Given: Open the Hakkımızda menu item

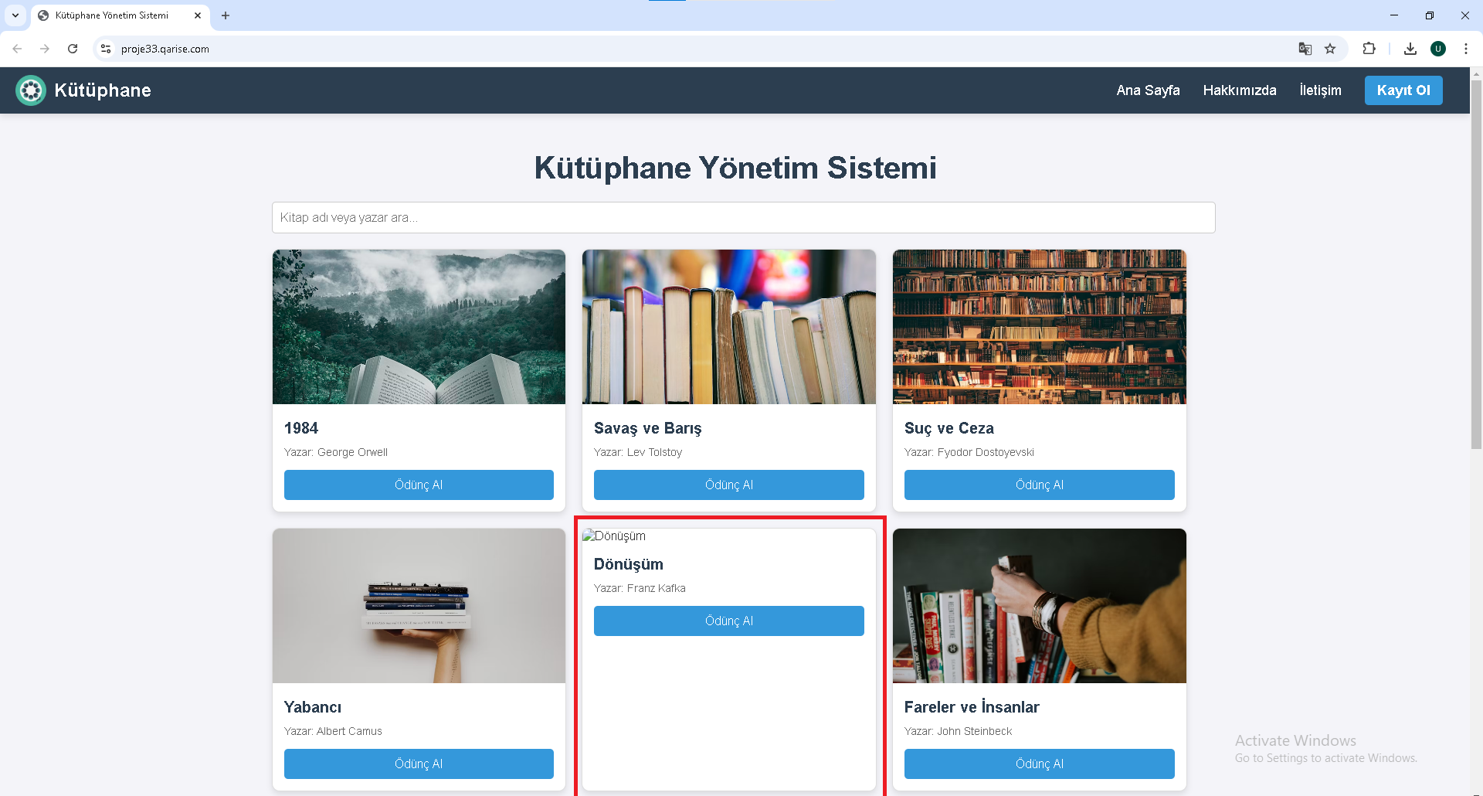Looking at the screenshot, I should 1240,90.
